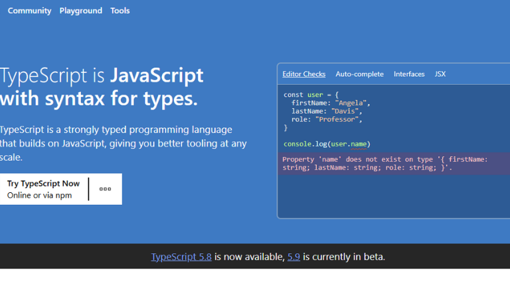This screenshot has height=297, width=510.
Task: Switch to the Interfaces tab
Action: (x=409, y=74)
